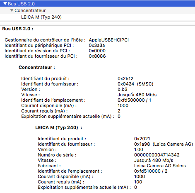Click the 0x0000 PCI revision value
The width and height of the screenshot is (195, 193).
[97, 51]
